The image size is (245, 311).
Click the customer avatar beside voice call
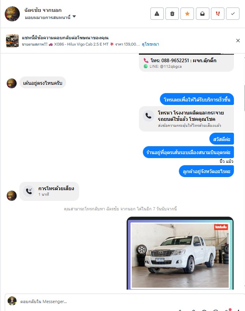(12, 196)
